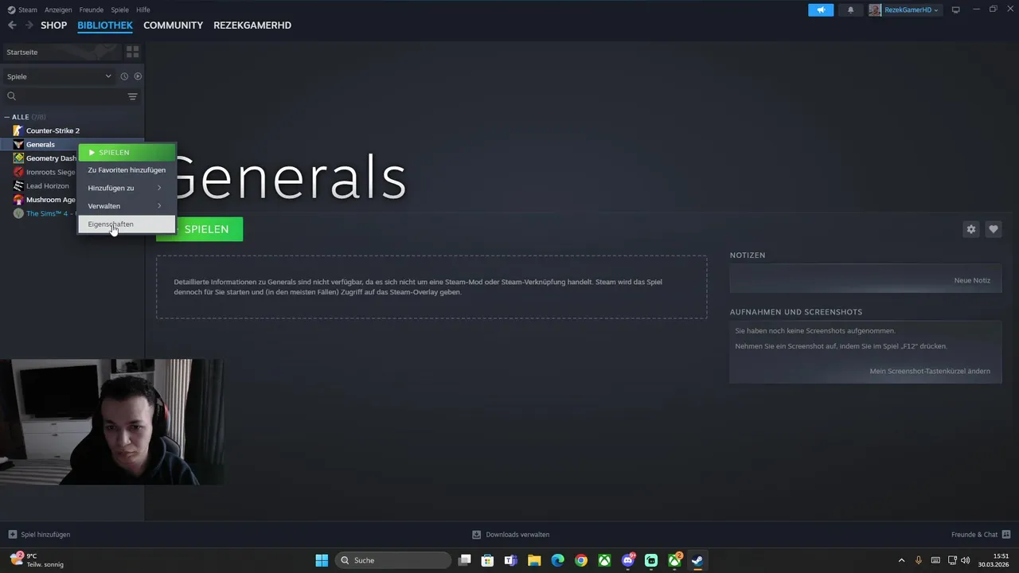The height and width of the screenshot is (573, 1019).
Task: Select Counter-Strike 2 in the library list
Action: (x=53, y=131)
